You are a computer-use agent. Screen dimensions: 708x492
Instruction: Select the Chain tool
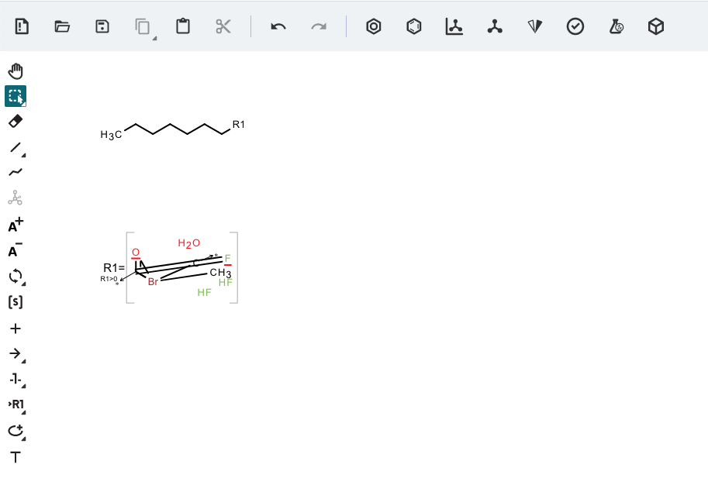point(16,172)
